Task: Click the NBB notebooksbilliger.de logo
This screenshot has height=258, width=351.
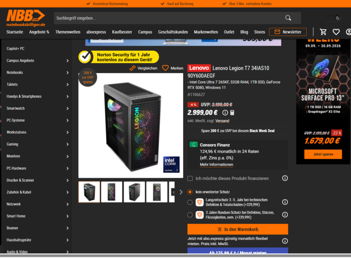Action: tap(26, 18)
